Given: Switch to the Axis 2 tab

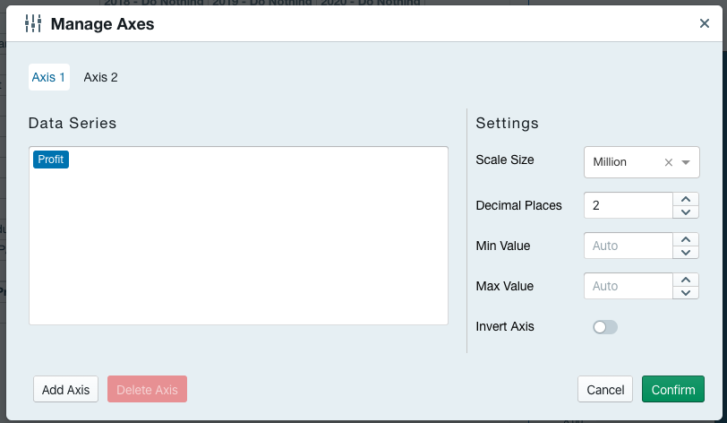Looking at the screenshot, I should point(100,77).
